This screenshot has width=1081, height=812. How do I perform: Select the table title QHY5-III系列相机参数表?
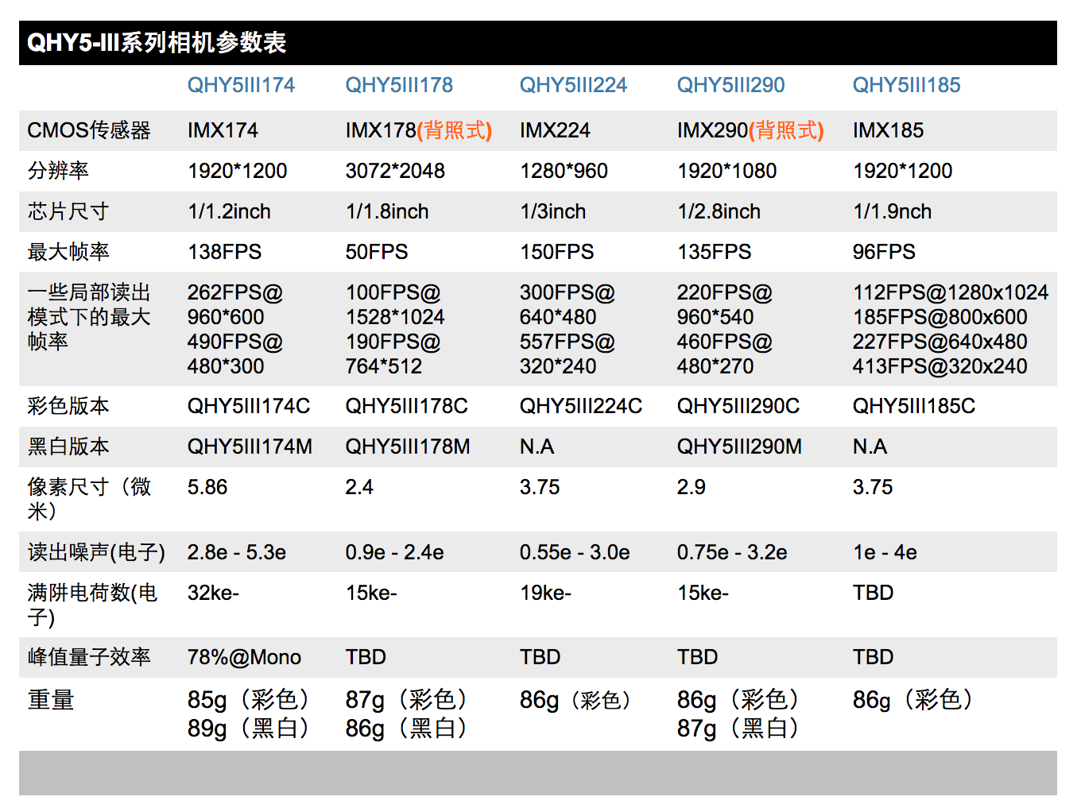(157, 43)
